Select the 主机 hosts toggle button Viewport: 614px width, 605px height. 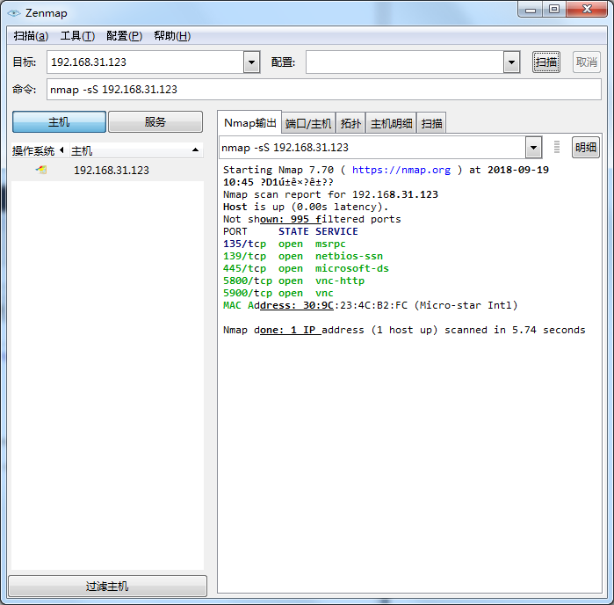click(x=59, y=122)
